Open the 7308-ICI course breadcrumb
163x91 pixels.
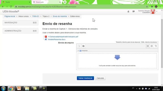35,16
